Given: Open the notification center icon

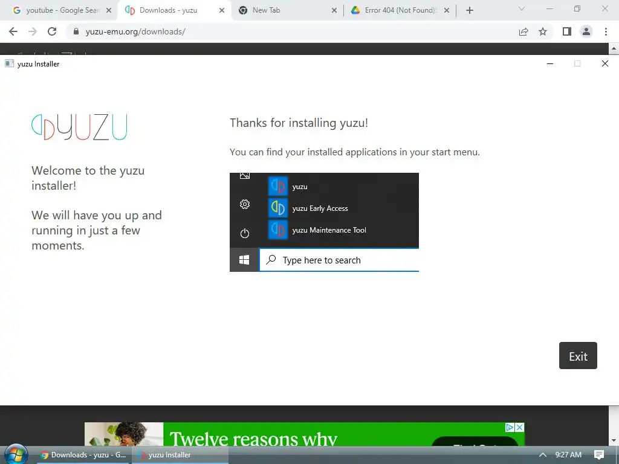Looking at the screenshot, I should tap(599, 455).
